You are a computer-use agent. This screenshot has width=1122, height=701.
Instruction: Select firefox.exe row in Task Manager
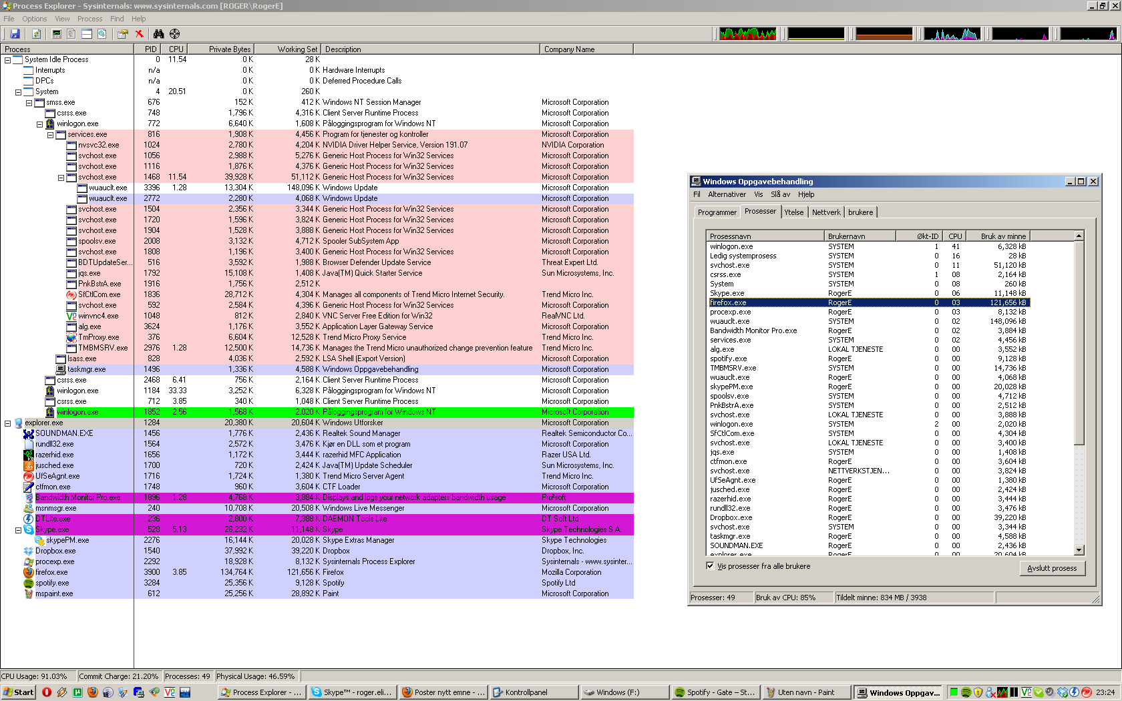point(869,302)
